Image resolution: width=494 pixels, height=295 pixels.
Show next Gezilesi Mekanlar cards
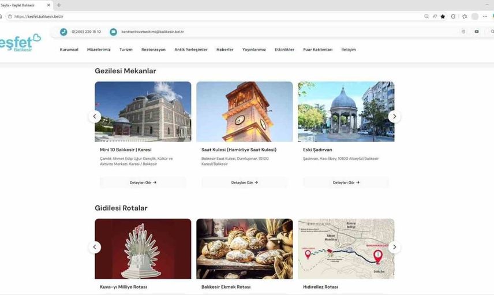[x=394, y=117]
